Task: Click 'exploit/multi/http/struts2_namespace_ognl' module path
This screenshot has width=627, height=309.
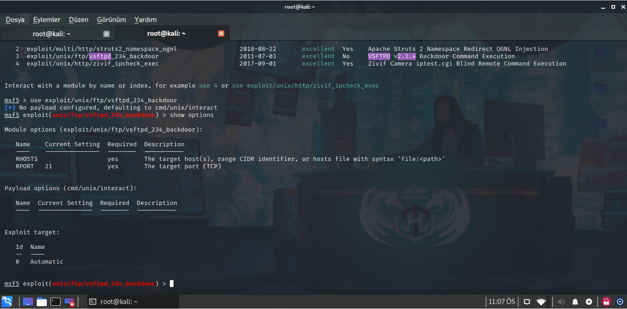Action: click(102, 49)
